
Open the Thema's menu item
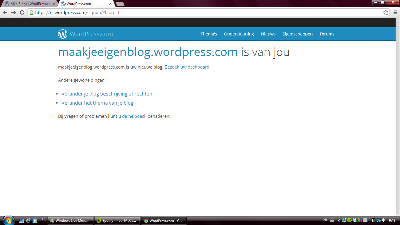(208, 34)
